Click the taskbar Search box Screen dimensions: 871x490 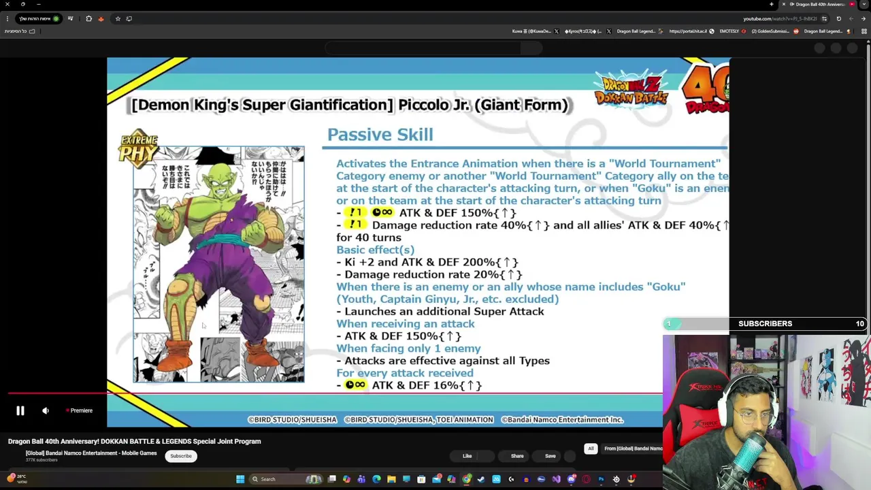point(286,479)
